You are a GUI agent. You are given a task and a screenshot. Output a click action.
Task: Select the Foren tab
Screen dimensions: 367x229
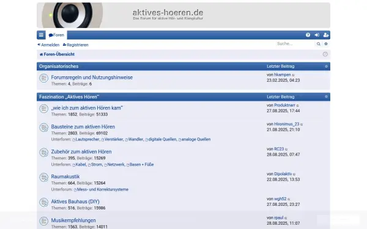pos(56,35)
